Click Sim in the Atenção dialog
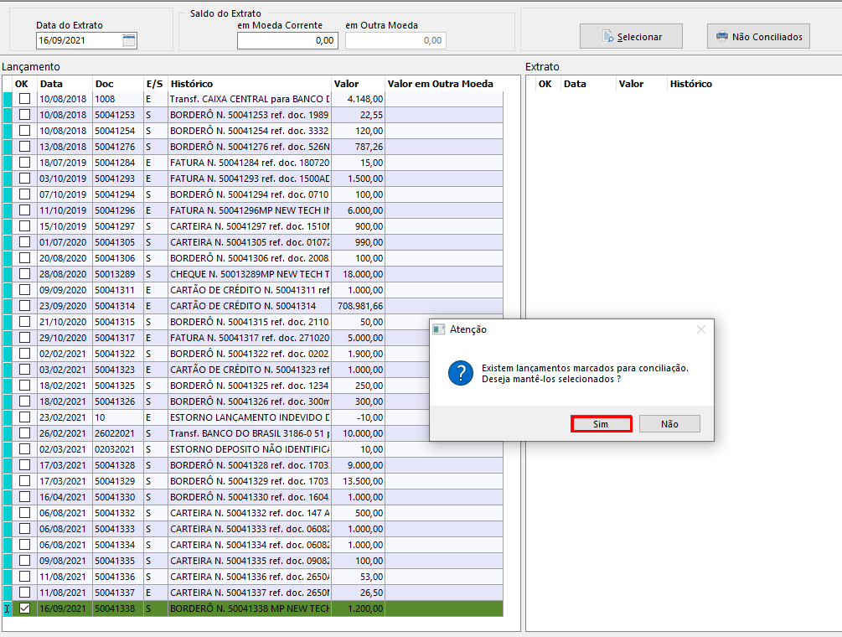Screen dimensions: 842x637 click(x=601, y=424)
